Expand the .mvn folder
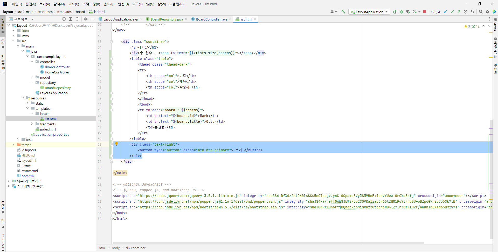Viewport: 498px width, 252px height. pos(13,36)
